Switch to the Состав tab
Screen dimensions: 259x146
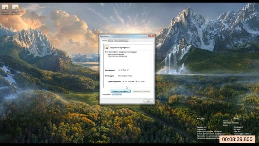click(x=110, y=41)
